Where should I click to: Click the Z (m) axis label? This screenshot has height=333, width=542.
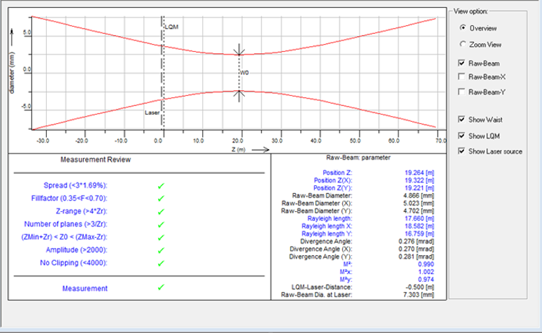pyautogui.click(x=238, y=149)
